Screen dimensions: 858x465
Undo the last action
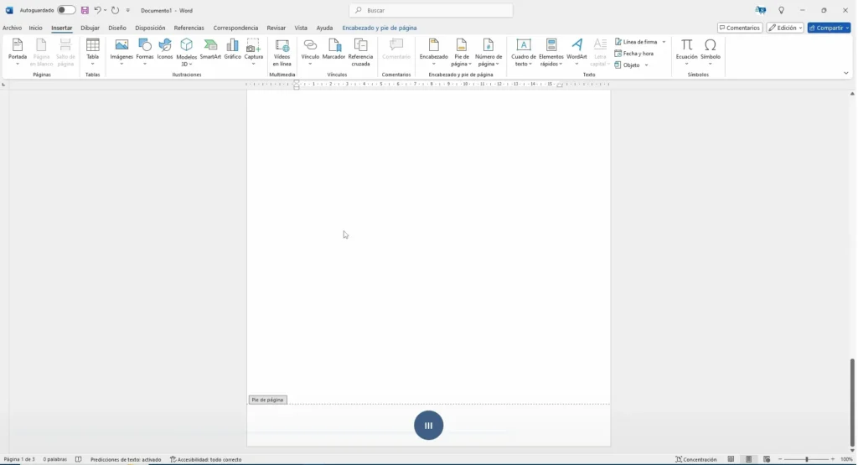pos(97,10)
